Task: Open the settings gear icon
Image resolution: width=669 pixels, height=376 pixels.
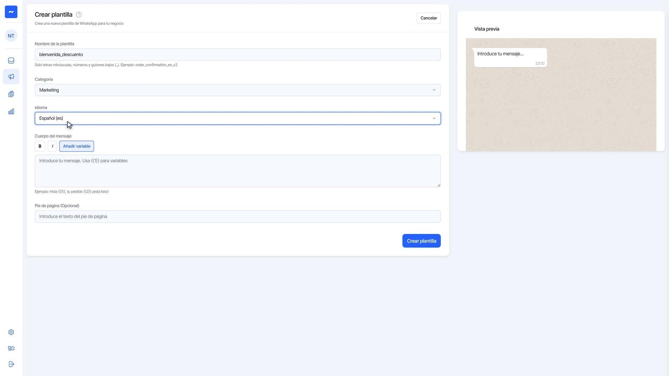Action: point(11,332)
